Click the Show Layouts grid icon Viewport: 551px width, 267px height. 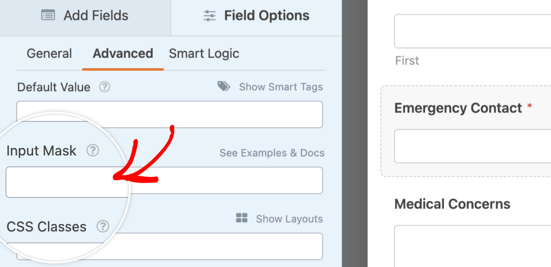pos(242,219)
